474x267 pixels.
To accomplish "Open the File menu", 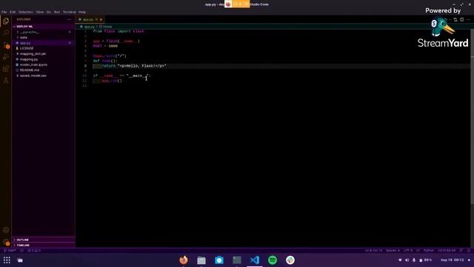I will (4, 12).
